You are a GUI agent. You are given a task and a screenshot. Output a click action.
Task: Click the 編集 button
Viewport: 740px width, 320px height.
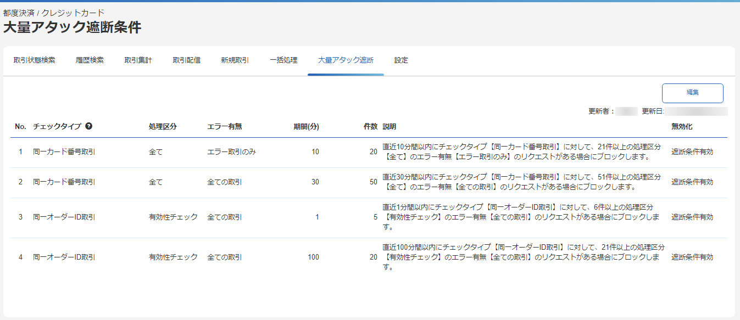[x=692, y=93]
